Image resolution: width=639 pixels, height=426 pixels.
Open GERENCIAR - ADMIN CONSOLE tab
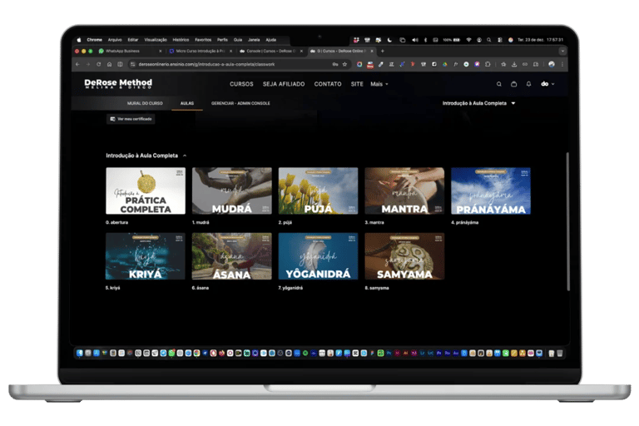(x=240, y=103)
